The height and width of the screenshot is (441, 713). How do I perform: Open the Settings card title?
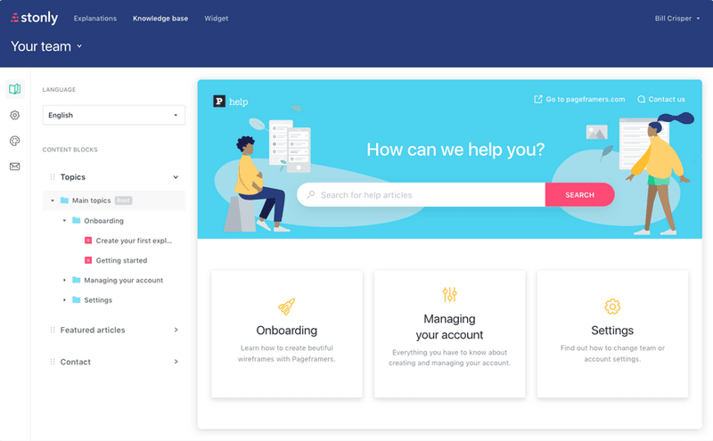tap(612, 331)
